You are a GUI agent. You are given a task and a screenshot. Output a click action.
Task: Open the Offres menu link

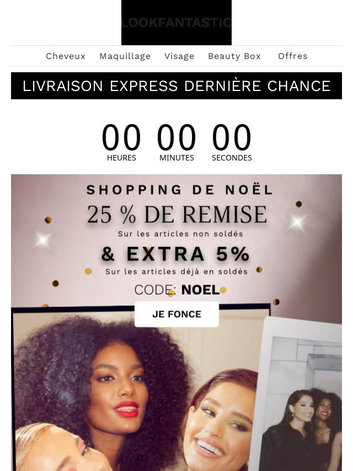coord(293,56)
